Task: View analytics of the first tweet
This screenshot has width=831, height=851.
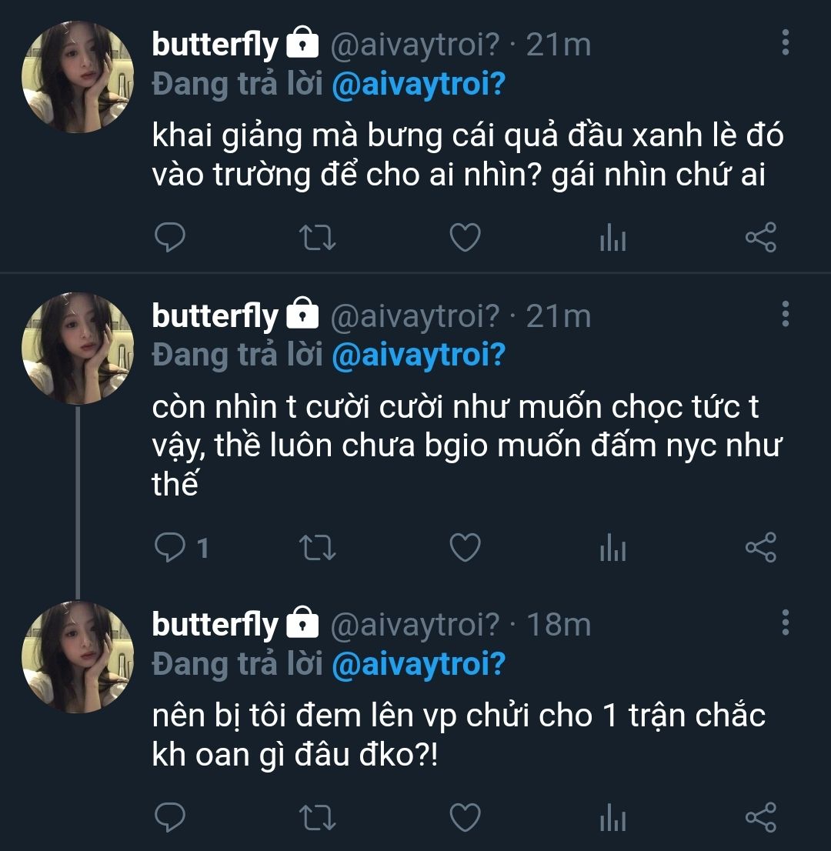Action: tap(612, 240)
